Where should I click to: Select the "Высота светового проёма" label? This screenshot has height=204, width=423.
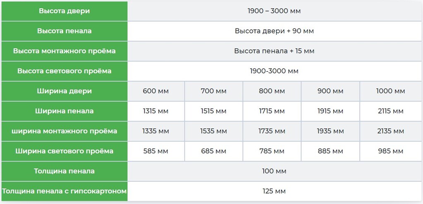click(64, 71)
